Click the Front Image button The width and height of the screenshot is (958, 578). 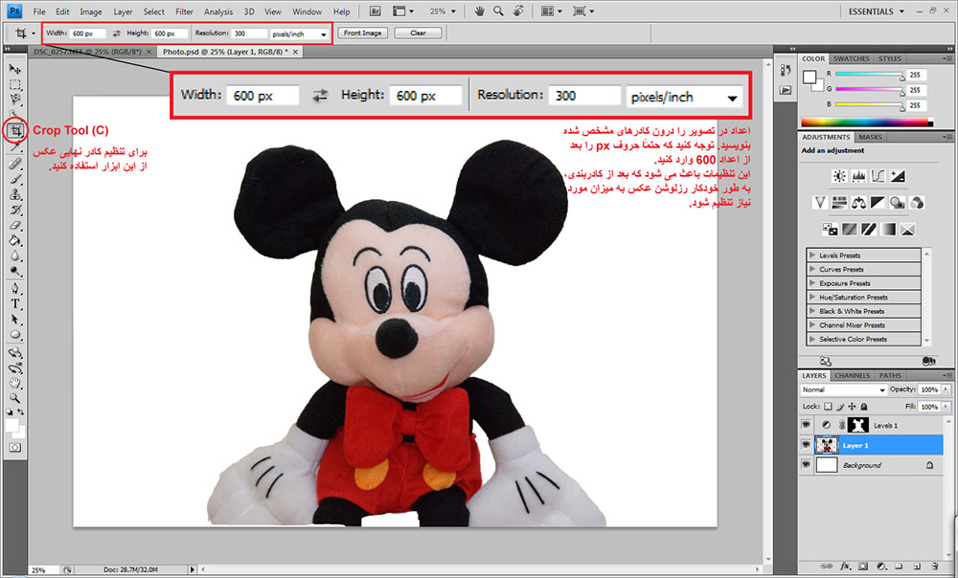362,33
